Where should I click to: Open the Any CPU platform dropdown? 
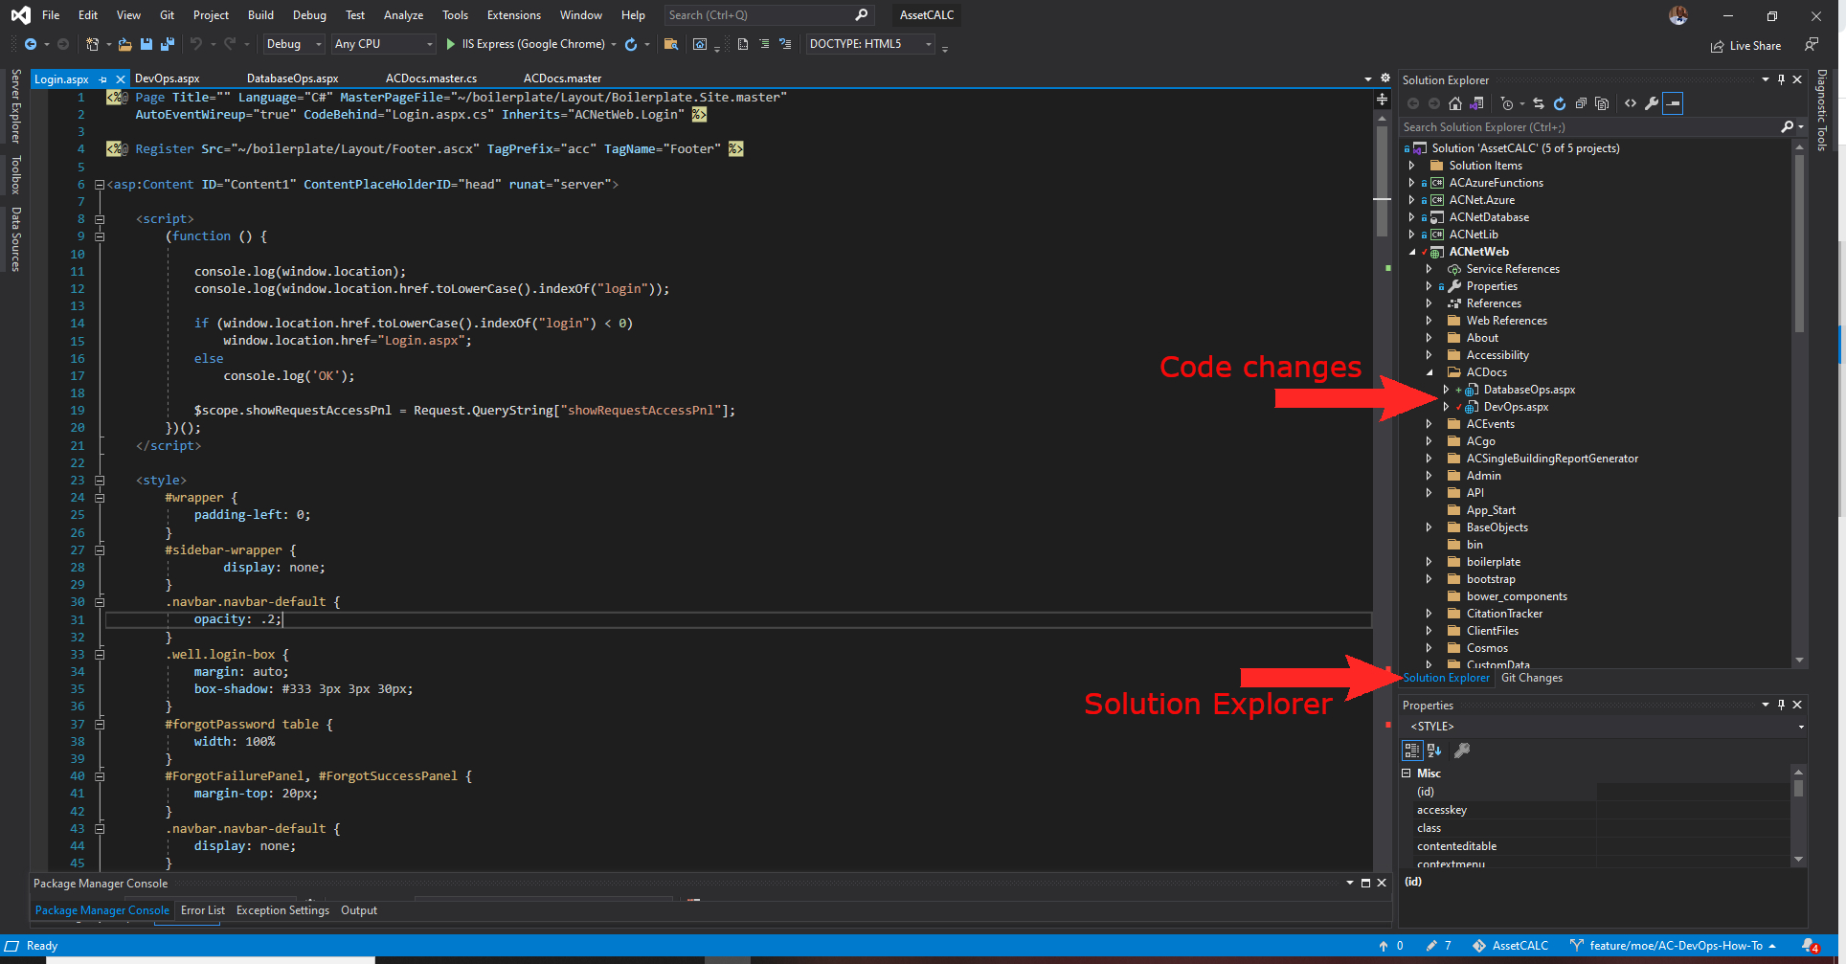pos(384,44)
